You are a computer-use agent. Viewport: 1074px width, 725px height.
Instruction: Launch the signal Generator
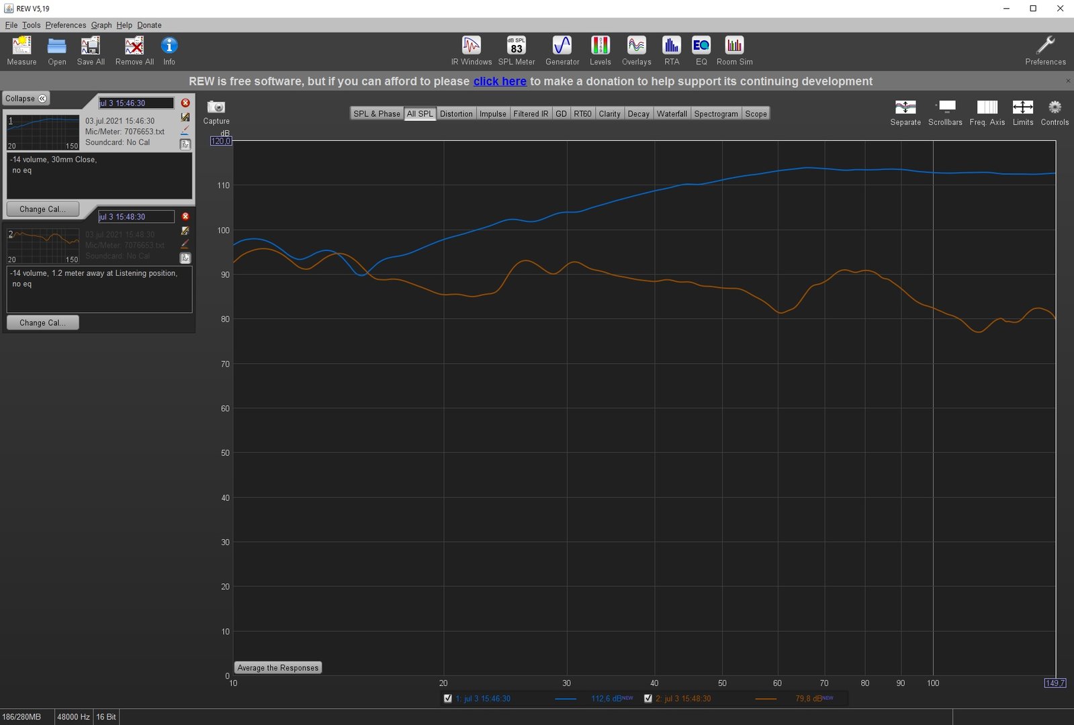pos(562,46)
